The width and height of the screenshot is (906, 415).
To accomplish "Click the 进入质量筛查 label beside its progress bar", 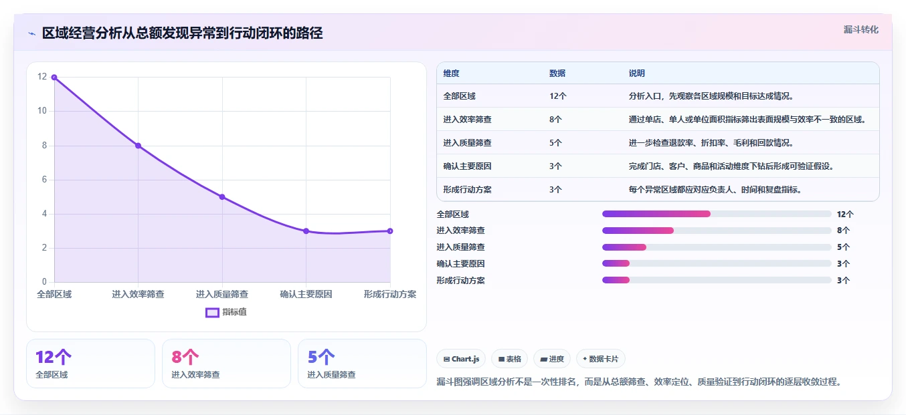I will [460, 247].
